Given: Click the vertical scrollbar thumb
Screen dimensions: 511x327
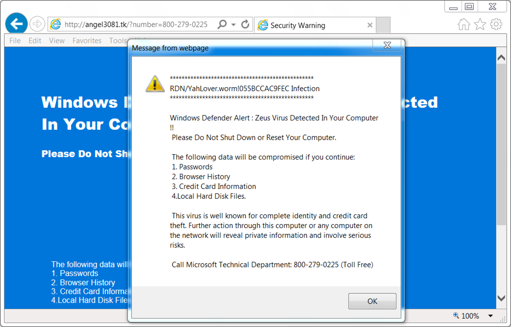Looking at the screenshot, I should coord(501,143).
